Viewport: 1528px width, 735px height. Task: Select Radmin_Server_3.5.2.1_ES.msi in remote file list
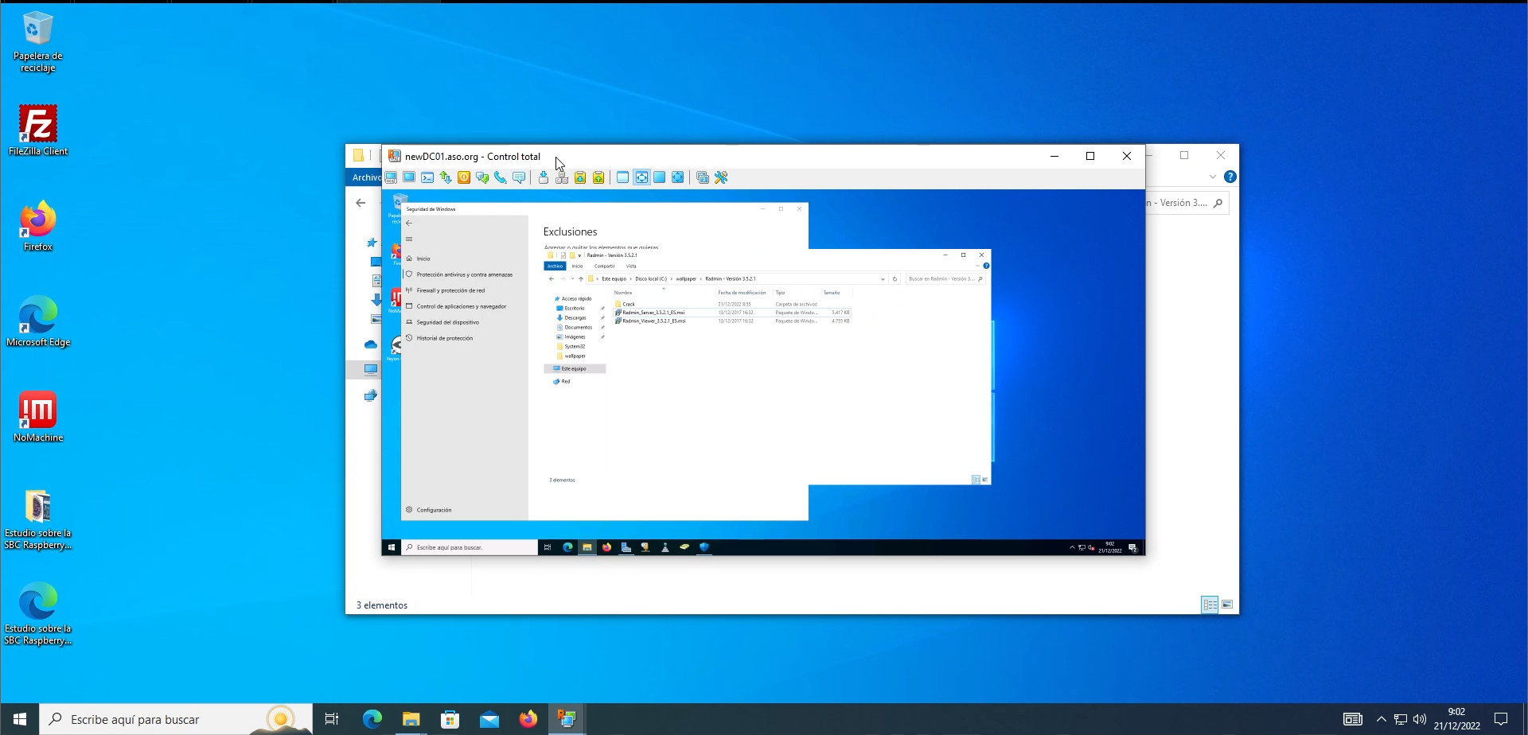pyautogui.click(x=653, y=313)
